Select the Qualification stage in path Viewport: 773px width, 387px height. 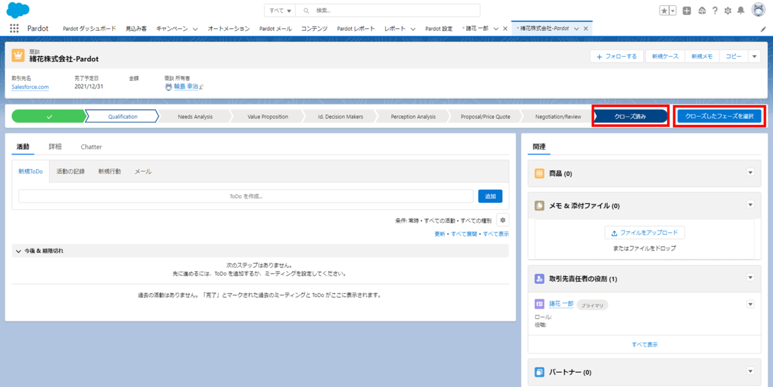[x=122, y=117]
